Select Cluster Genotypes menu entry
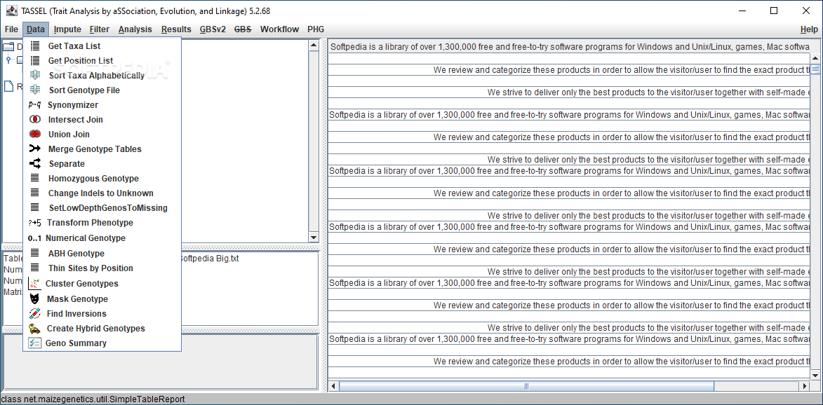The height and width of the screenshot is (405, 823). (x=102, y=284)
